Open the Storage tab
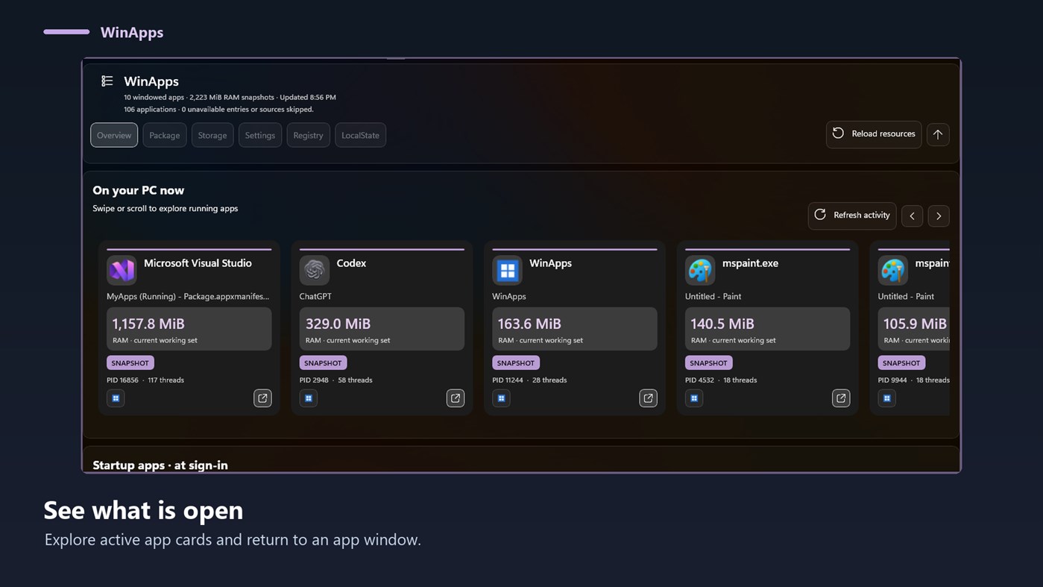This screenshot has width=1043, height=587. click(x=212, y=135)
